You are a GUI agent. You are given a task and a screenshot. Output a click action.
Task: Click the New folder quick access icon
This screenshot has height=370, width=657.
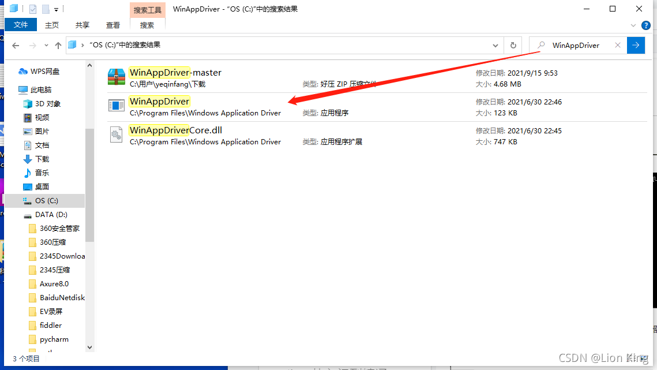[x=46, y=9]
